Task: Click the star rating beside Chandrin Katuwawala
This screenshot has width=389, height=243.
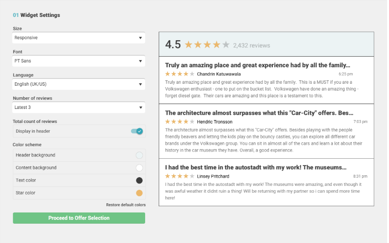Action: click(180, 74)
